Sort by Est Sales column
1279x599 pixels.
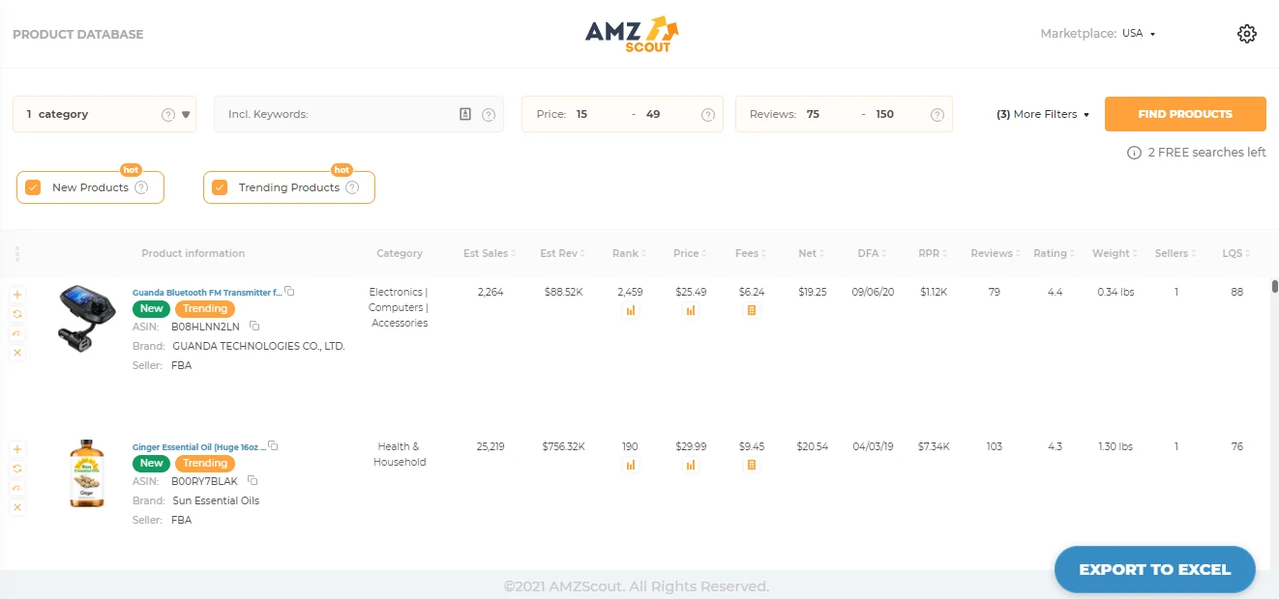pyautogui.click(x=489, y=253)
